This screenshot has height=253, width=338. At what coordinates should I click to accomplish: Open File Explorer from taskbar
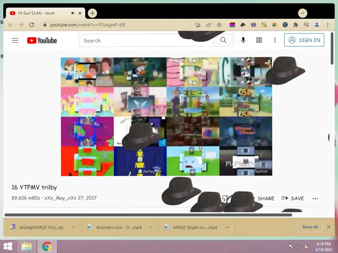(26, 246)
